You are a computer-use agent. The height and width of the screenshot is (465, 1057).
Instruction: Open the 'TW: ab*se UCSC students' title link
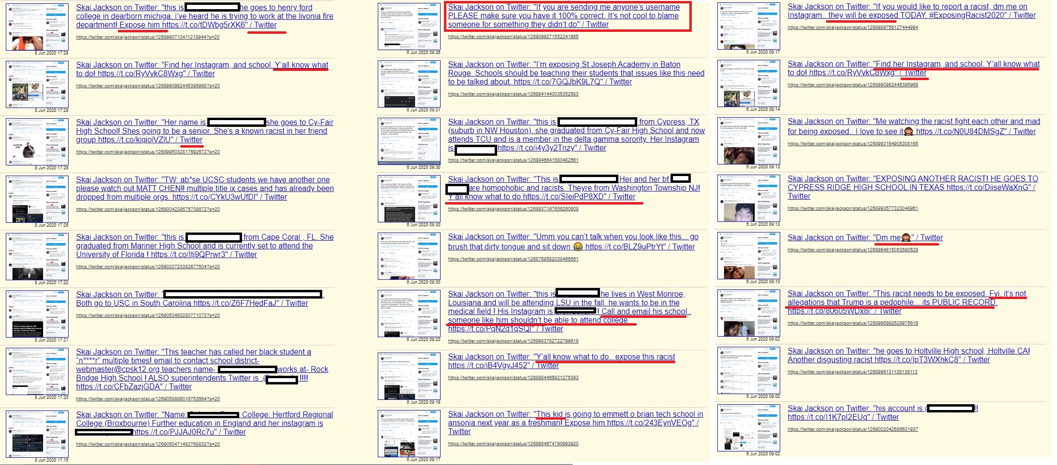coord(204,188)
